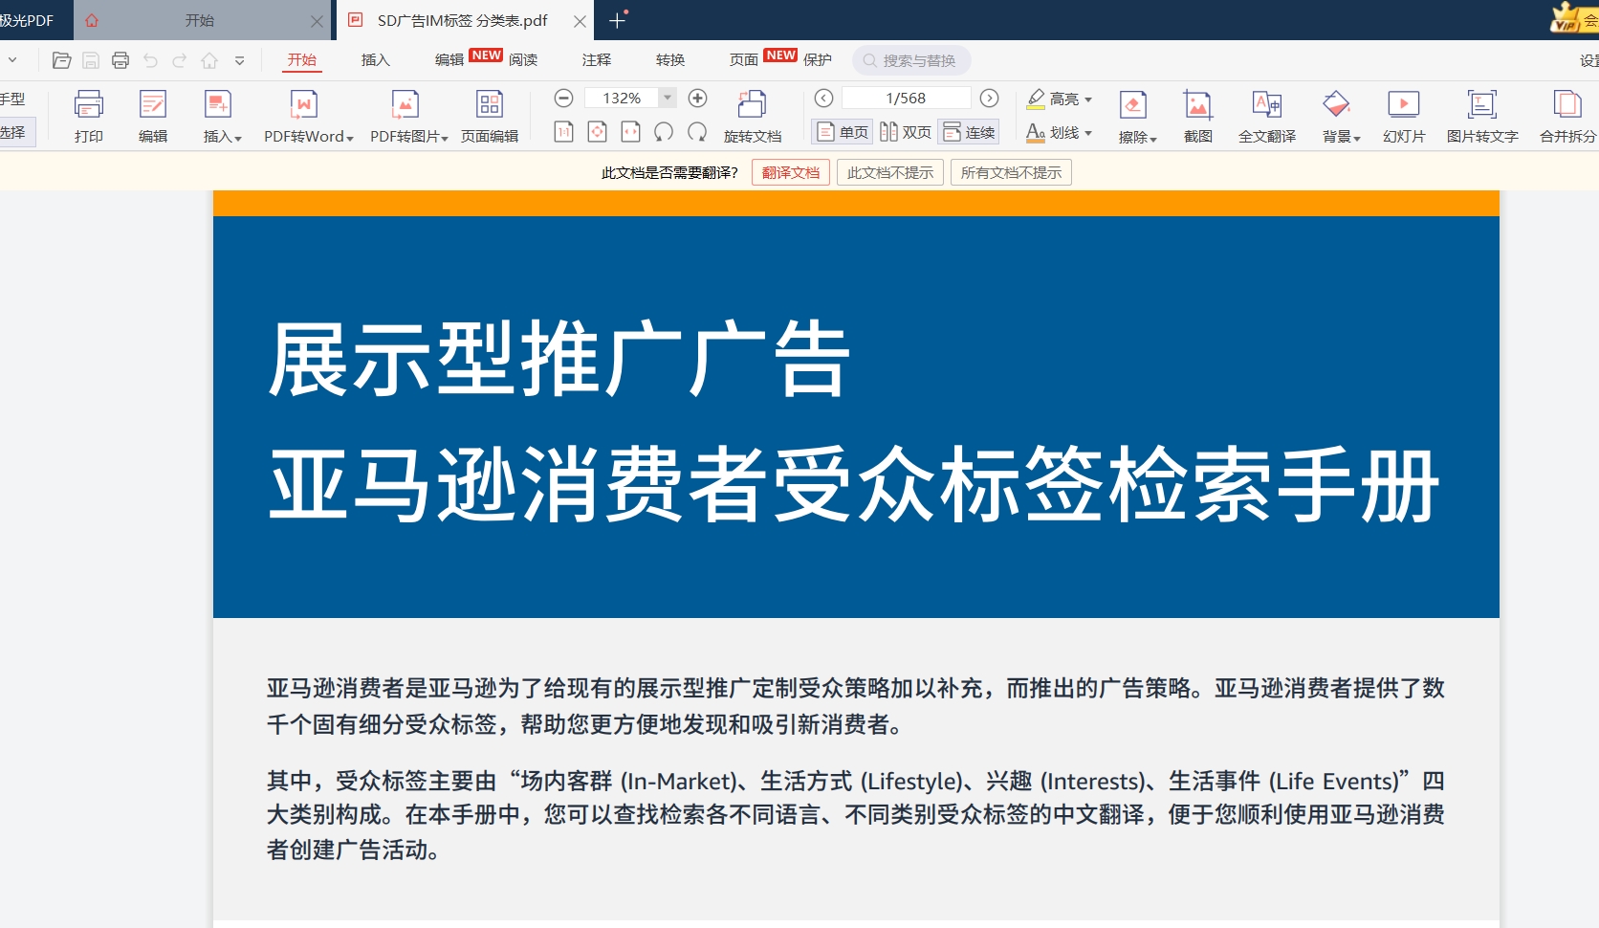Go to previous page arrow
Image resolution: width=1599 pixels, height=928 pixels.
point(823,98)
